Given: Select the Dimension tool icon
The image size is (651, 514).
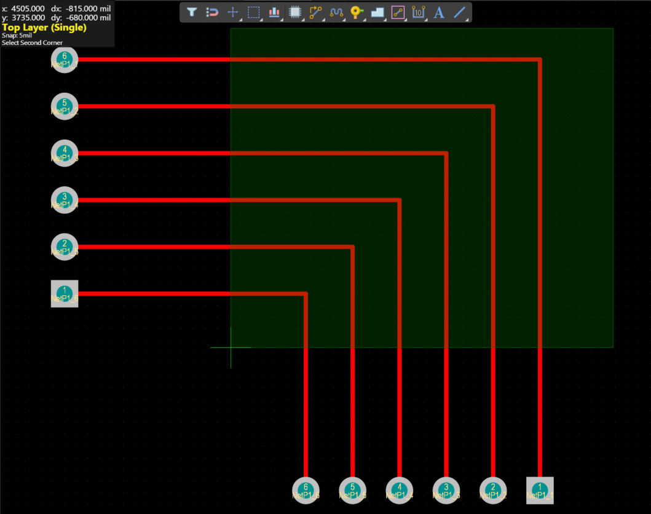Looking at the screenshot, I should 419,12.
